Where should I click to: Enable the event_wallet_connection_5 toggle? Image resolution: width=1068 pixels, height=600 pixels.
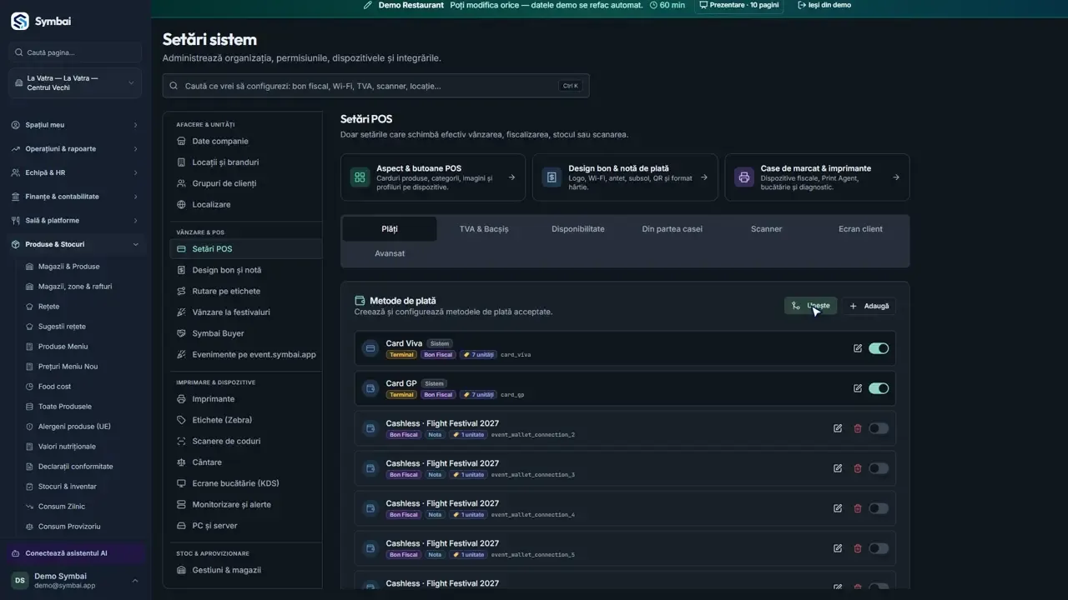point(879,548)
